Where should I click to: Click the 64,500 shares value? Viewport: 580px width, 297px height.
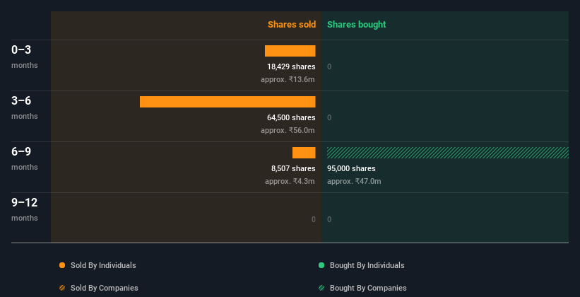click(x=291, y=117)
